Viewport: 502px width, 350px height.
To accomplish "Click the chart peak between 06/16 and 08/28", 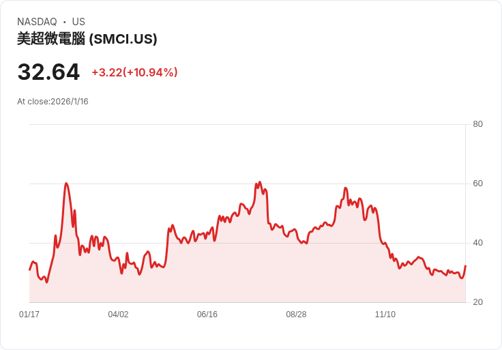I will click(x=260, y=182).
